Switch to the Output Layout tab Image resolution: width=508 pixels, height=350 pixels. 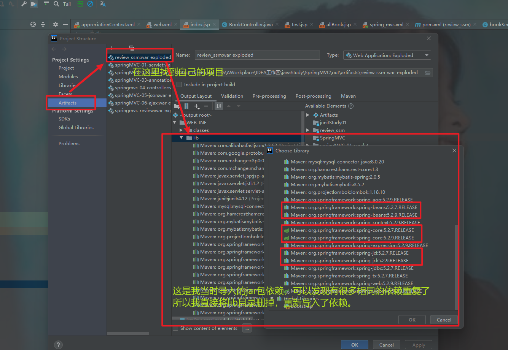point(196,96)
